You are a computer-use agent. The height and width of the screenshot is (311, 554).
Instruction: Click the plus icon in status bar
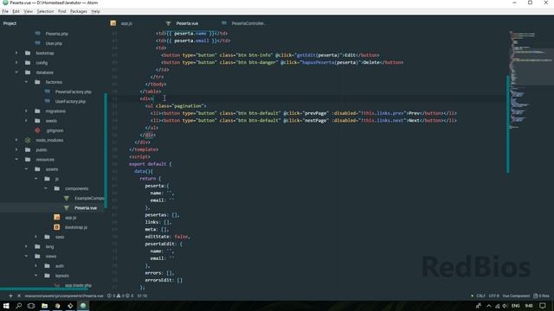[x=10, y=295]
